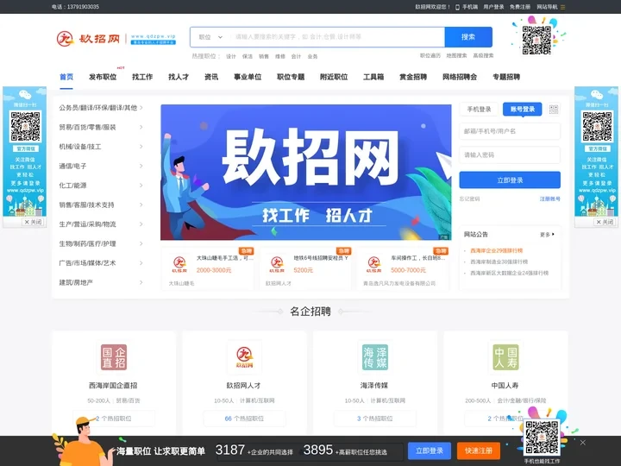The width and height of the screenshot is (621, 466).
Task: Open 更多 announcements link
Action: [x=547, y=235]
